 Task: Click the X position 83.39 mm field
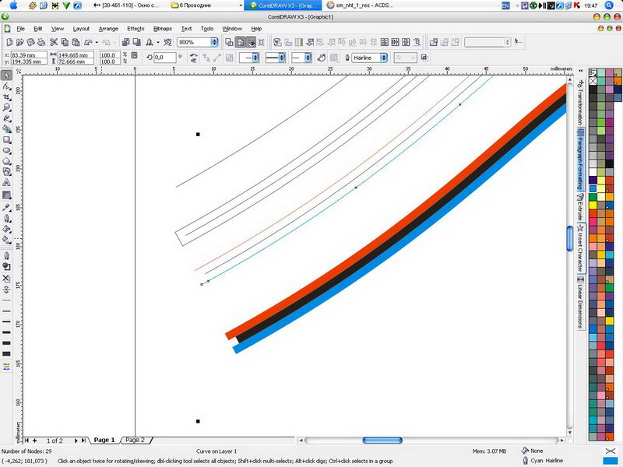click(29, 54)
